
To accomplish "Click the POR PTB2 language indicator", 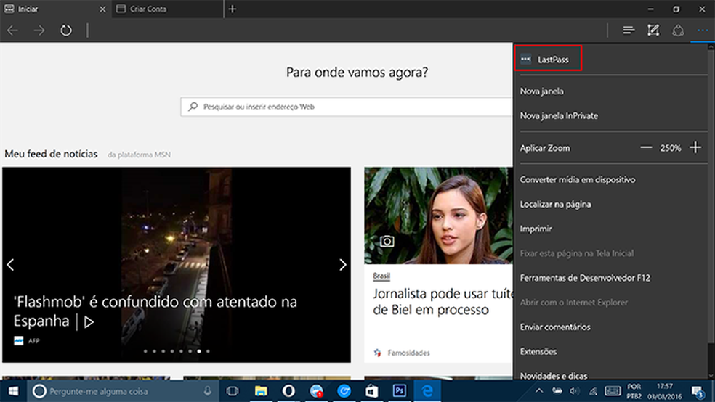I will pos(634,392).
